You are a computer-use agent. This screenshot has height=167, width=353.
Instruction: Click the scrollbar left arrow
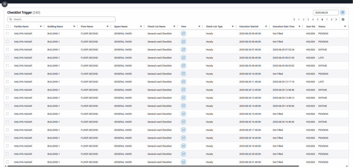pyautogui.click(x=6, y=166)
